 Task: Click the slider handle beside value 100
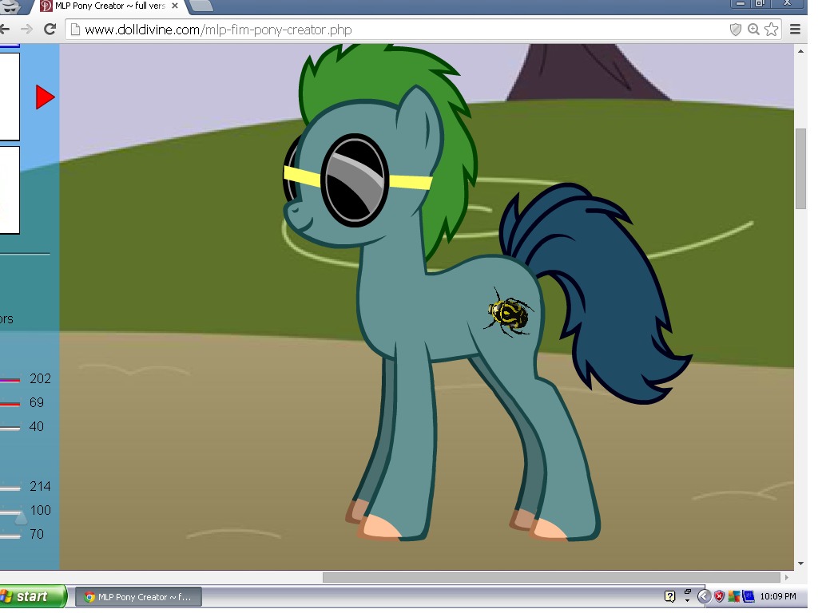pos(20,517)
